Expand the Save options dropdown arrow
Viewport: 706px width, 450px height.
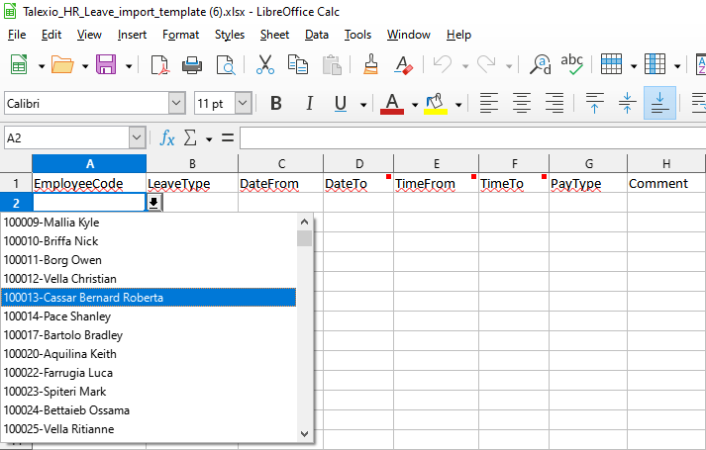[x=129, y=66]
